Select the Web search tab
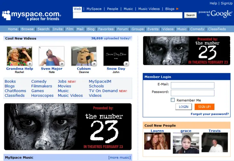This screenshot has height=161, width=234. click(x=77, y=9)
